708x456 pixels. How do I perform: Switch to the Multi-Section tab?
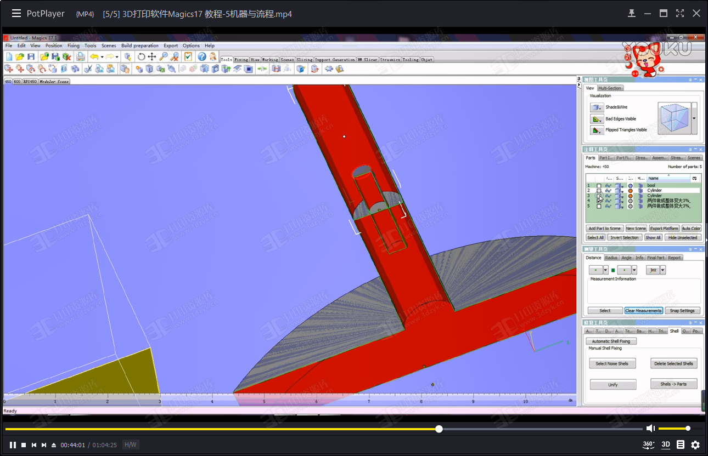pyautogui.click(x=610, y=88)
